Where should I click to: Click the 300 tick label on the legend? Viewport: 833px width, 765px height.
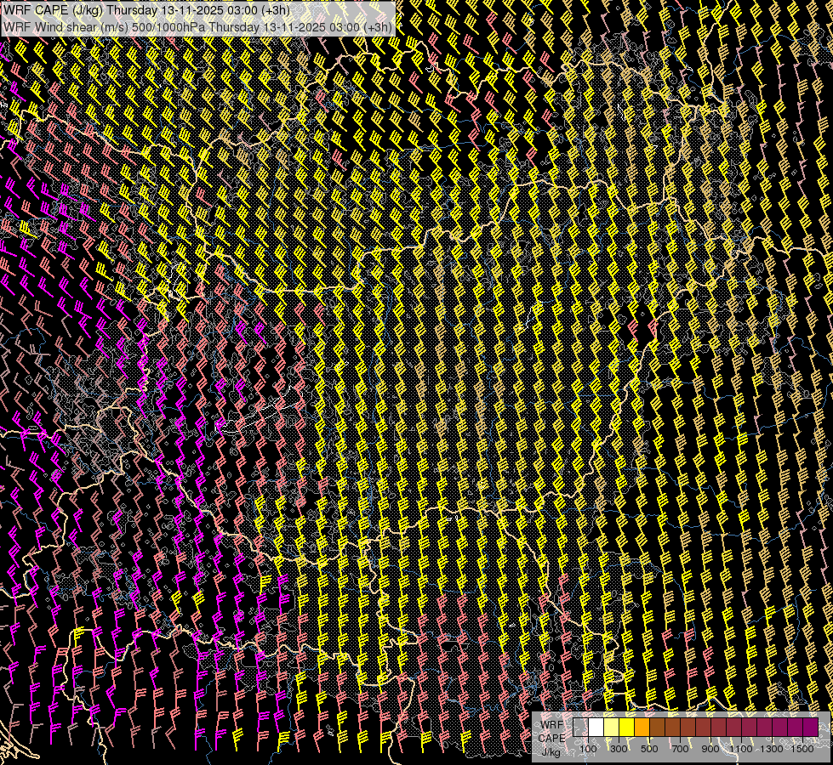[619, 750]
